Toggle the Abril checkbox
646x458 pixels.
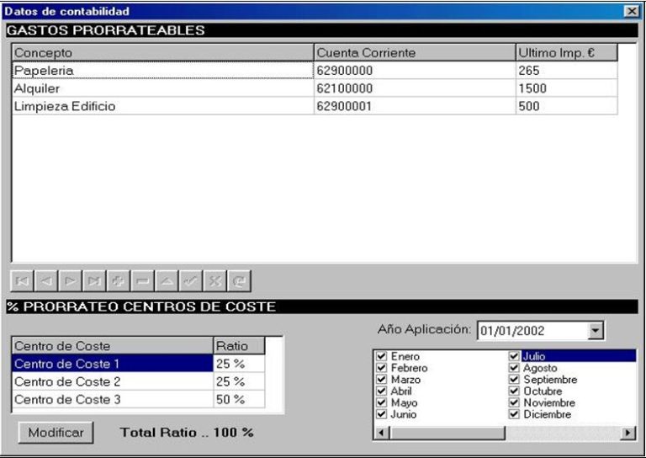(x=382, y=391)
